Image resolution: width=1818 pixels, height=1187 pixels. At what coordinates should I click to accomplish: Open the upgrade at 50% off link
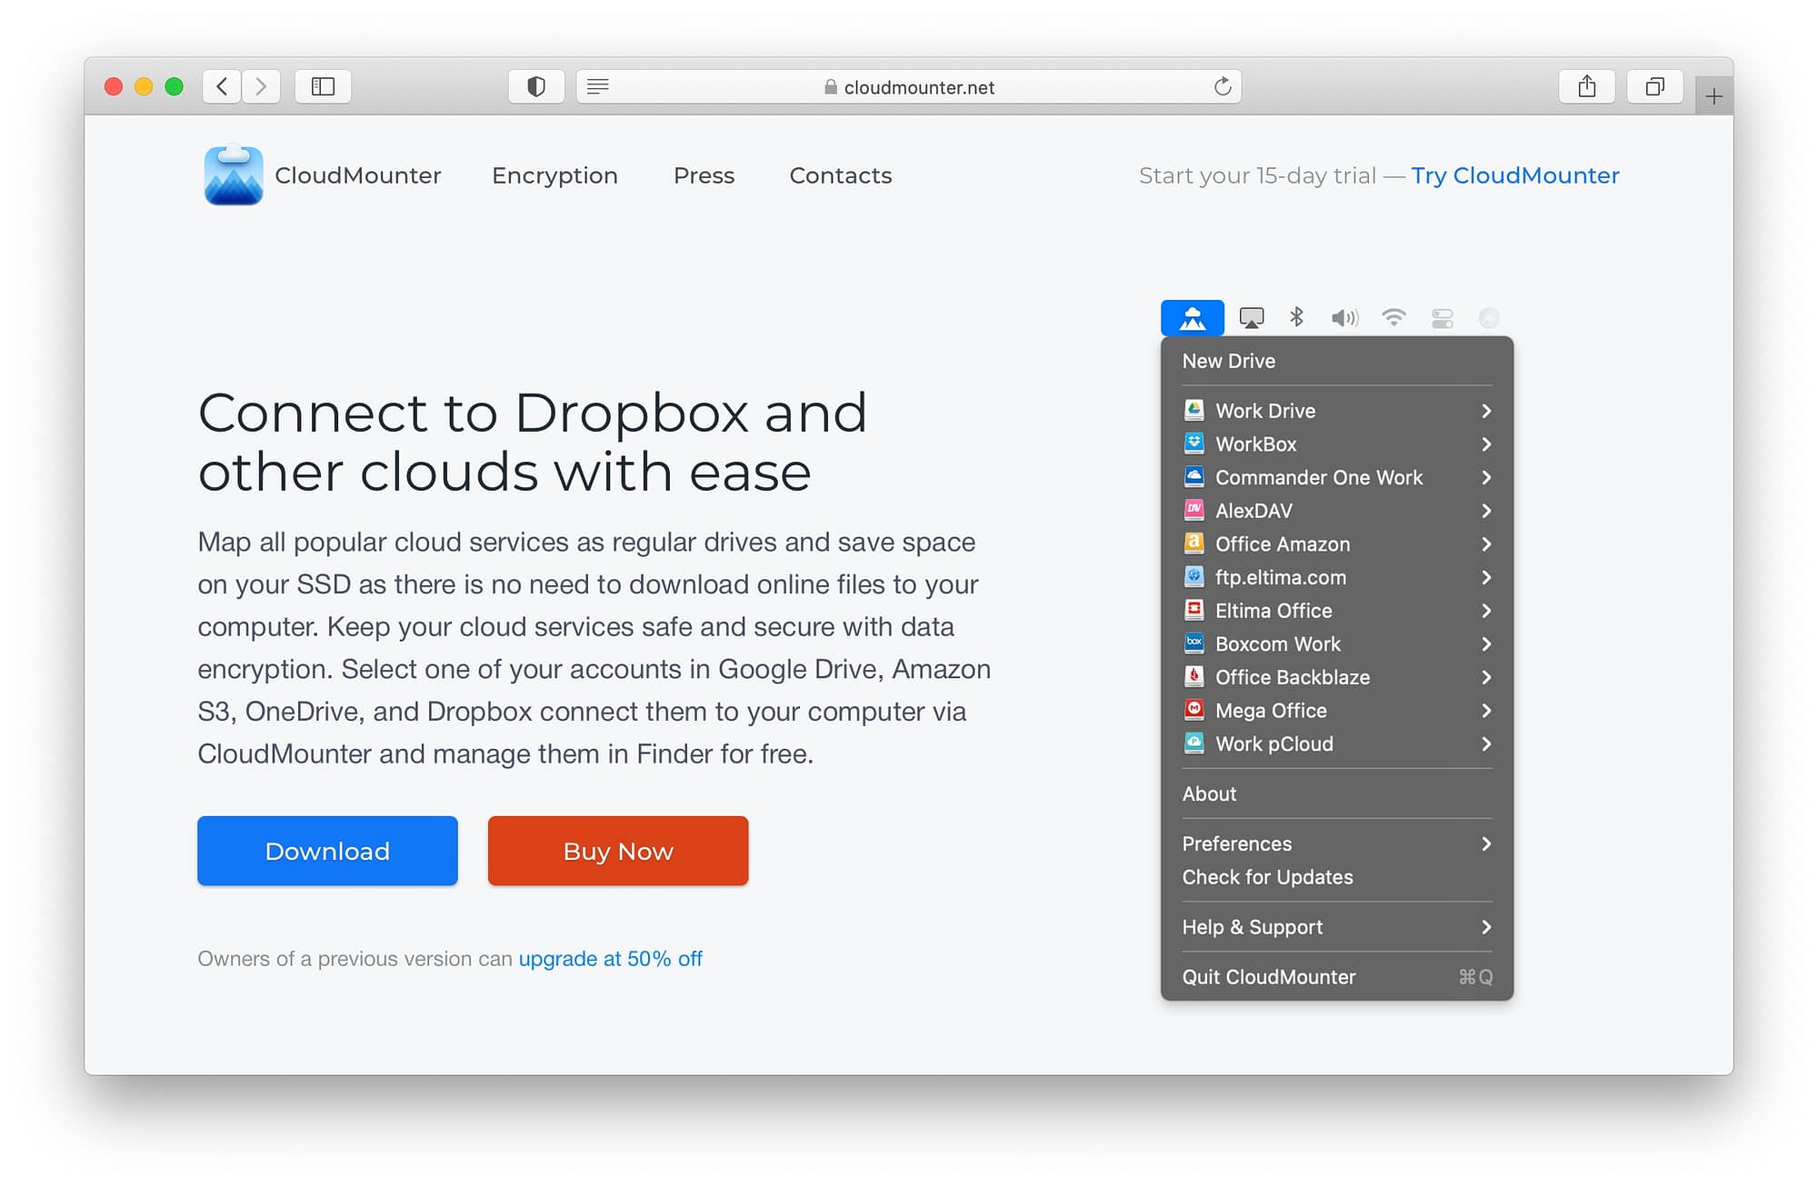coord(610,959)
